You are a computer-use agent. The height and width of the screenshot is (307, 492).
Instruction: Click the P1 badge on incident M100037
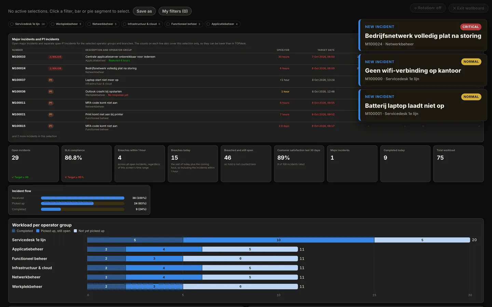tap(51, 80)
